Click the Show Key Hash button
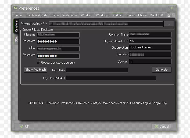The width and height of the screenshot is (190, 138). click(35, 70)
